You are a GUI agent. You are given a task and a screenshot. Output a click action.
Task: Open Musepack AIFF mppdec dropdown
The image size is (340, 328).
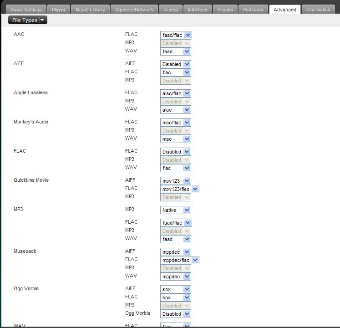pyautogui.click(x=175, y=252)
